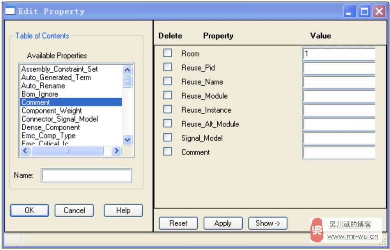Click the Reuse_Alt_Module value field
The image size is (390, 250).
pyautogui.click(x=339, y=124)
